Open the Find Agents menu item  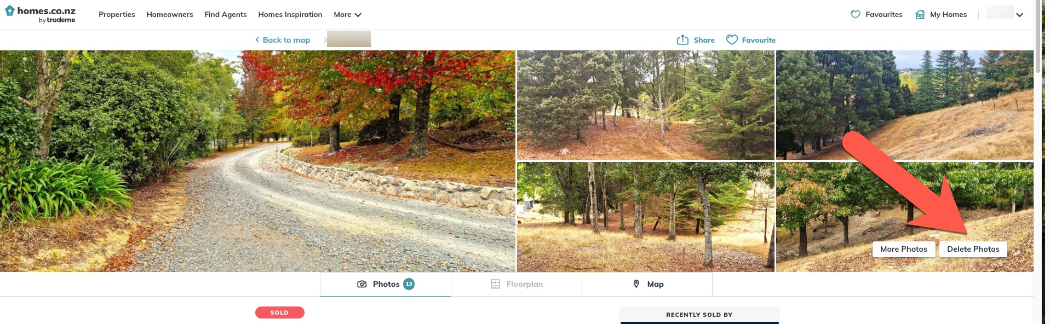coord(226,15)
